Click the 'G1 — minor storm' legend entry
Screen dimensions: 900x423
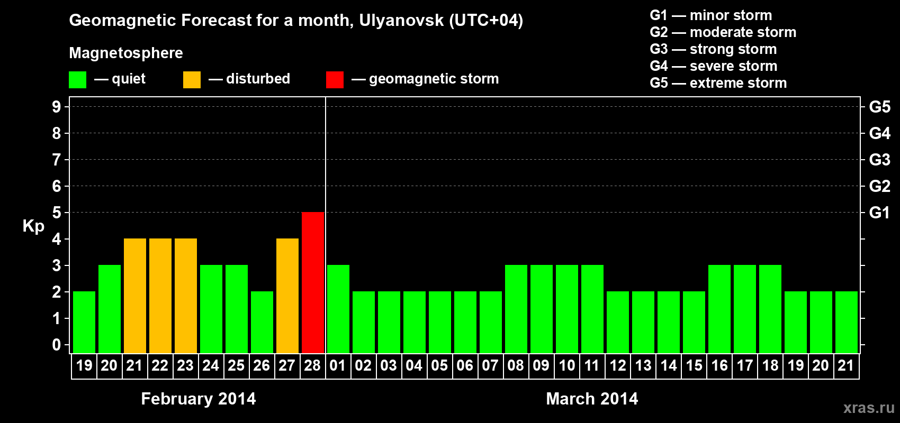pos(711,15)
